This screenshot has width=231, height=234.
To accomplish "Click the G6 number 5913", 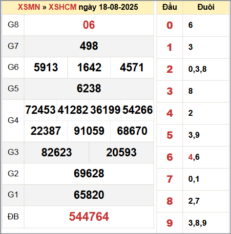I will [46, 67].
